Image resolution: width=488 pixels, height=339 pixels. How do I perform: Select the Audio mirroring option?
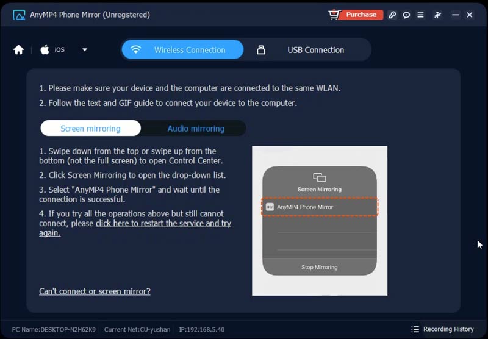(196, 129)
